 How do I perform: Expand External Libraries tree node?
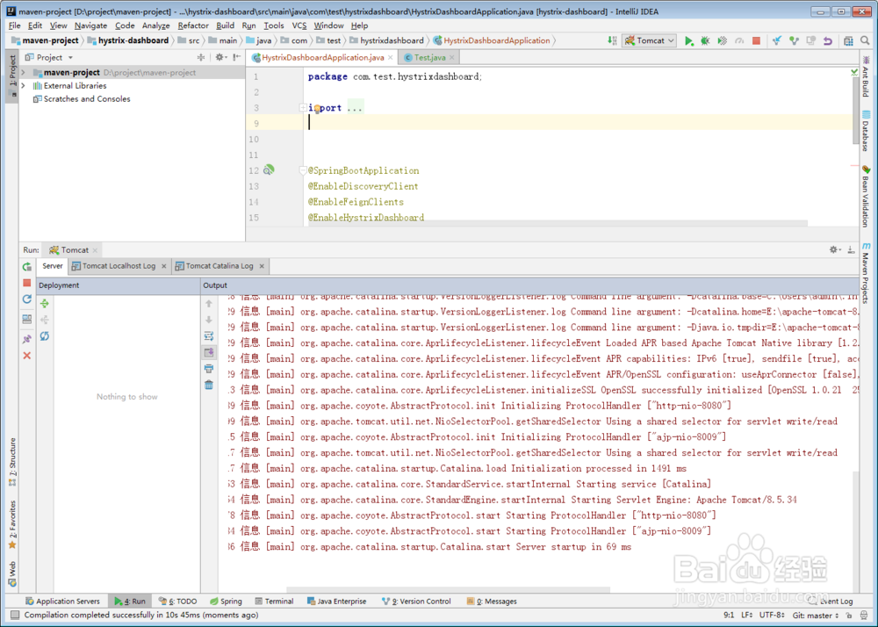[23, 86]
